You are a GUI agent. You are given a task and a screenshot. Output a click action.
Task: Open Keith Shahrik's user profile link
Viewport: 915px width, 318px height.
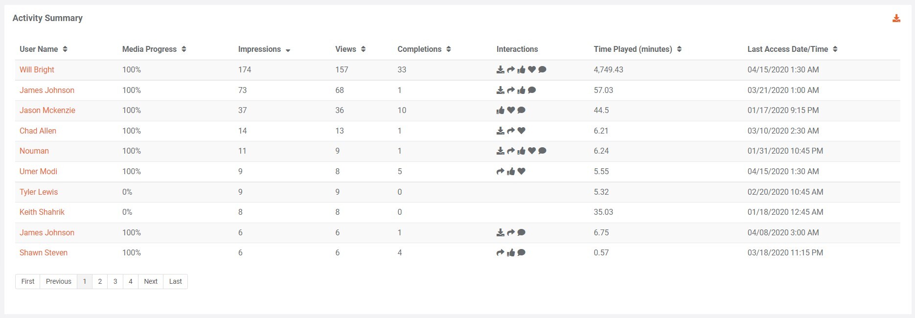(x=42, y=212)
